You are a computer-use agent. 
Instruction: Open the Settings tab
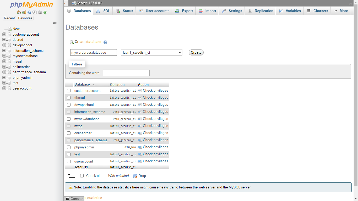tap(232, 11)
